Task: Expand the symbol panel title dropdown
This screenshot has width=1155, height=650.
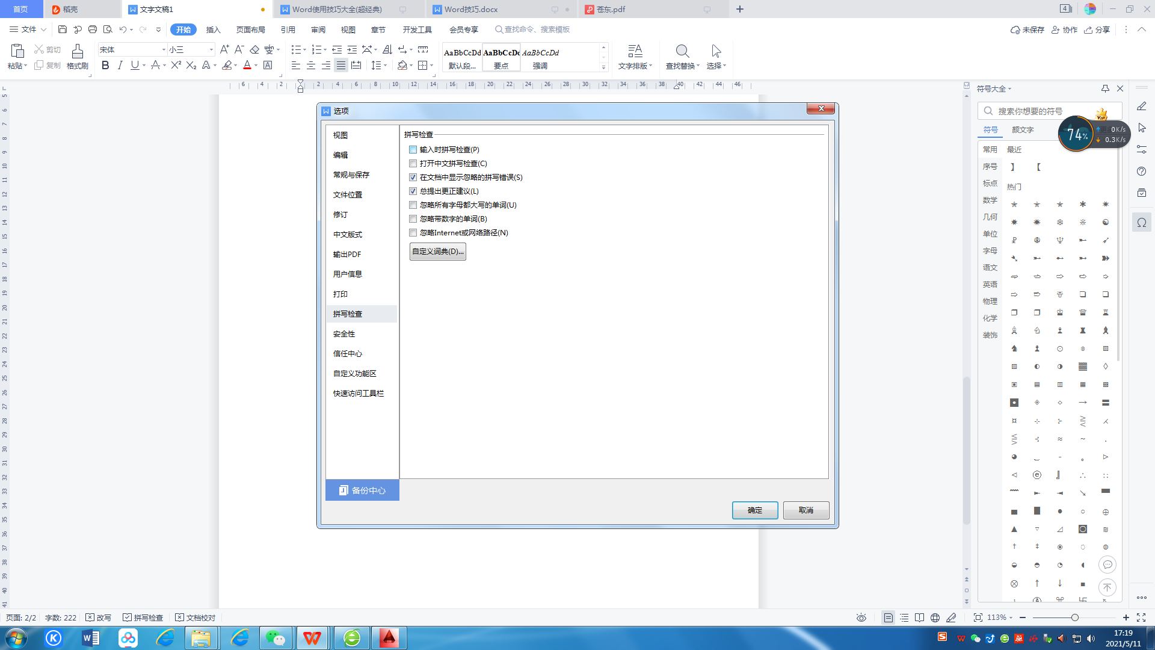Action: tap(1010, 89)
